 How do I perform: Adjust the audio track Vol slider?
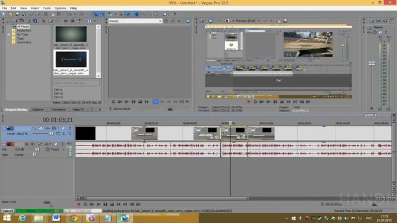tap(37, 149)
